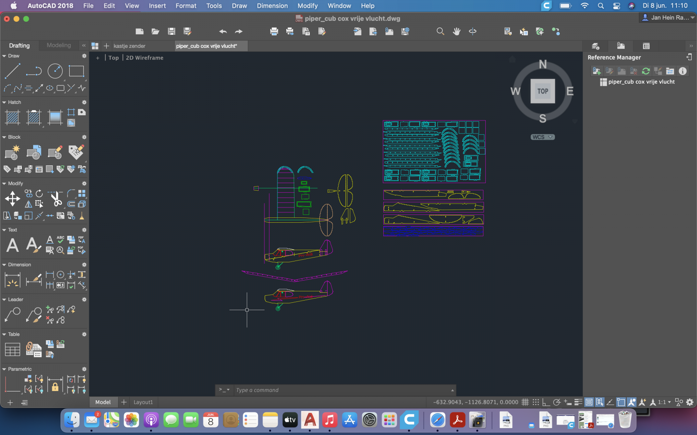Click the coordinates readout in status bar

tap(476, 402)
